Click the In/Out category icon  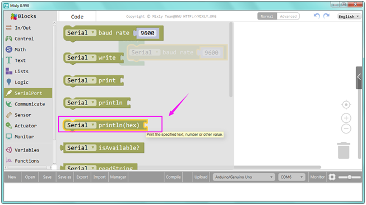(8, 28)
